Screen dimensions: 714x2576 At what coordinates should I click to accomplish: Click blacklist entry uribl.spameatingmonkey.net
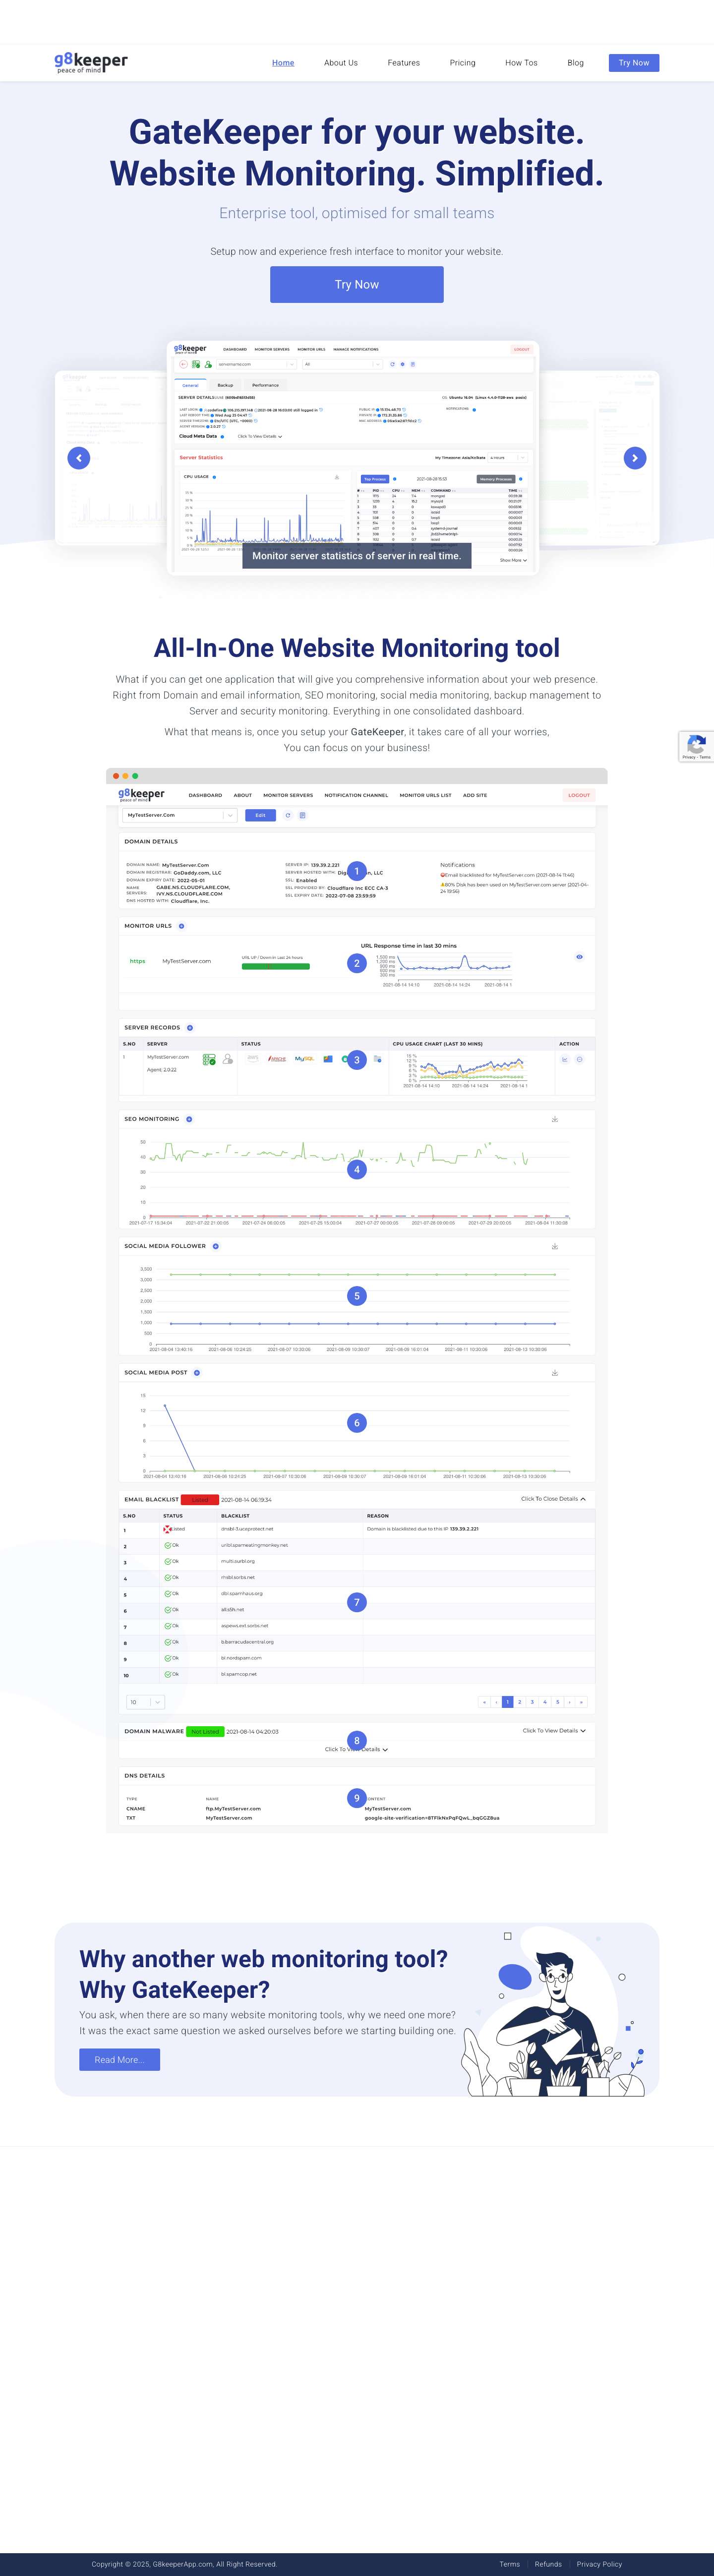pos(254,1545)
